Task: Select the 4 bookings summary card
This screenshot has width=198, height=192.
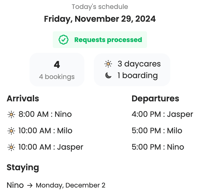Action: click(57, 70)
